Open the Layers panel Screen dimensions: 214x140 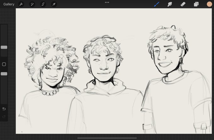pyautogui.click(x=196, y=4)
